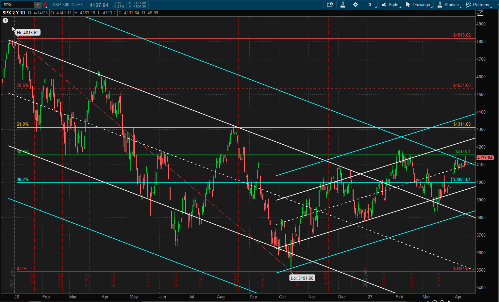Image resolution: width=499 pixels, height=302 pixels.
Task: Click the 3700 price axis label
Action: [481, 235]
